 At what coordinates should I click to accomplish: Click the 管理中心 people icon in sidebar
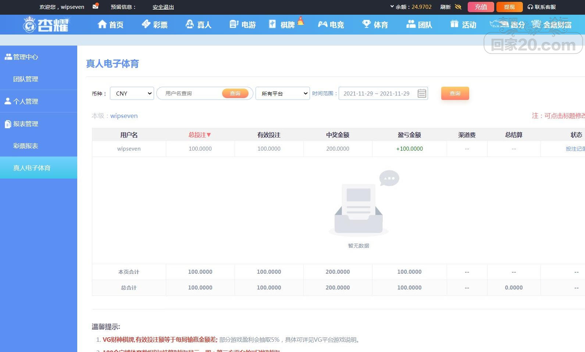coord(8,57)
